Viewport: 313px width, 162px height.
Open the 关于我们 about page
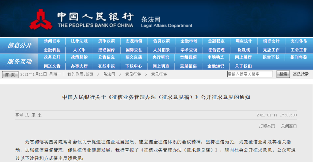click(243, 66)
